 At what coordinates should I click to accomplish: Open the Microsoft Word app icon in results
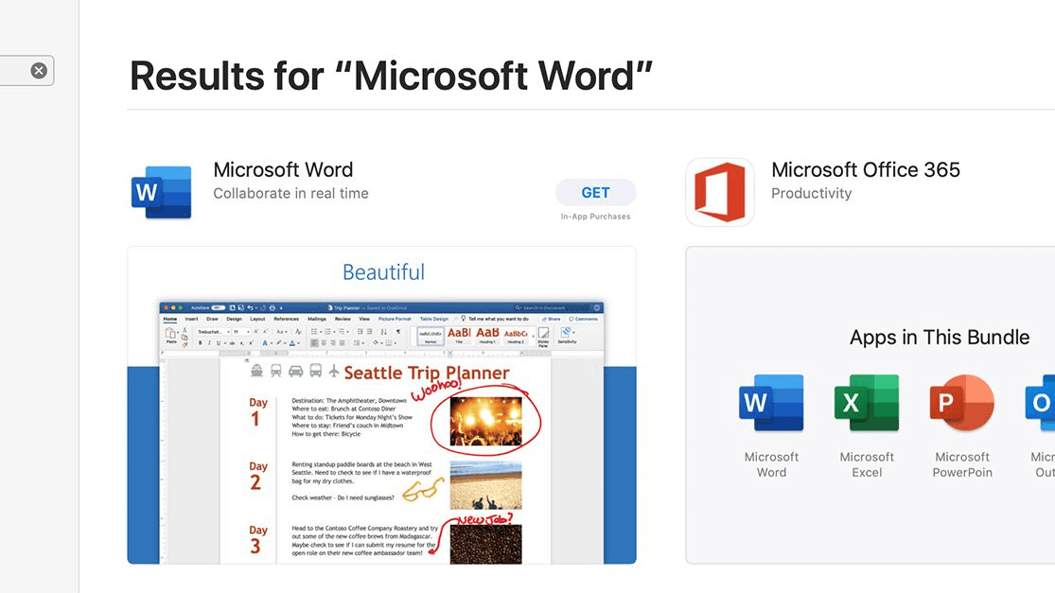pyautogui.click(x=162, y=192)
